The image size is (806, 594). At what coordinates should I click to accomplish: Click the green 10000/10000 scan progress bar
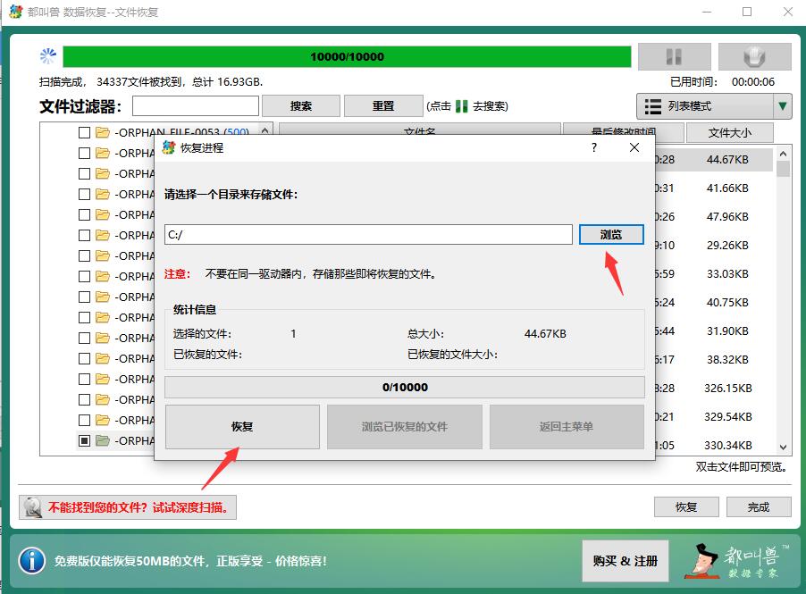point(347,56)
